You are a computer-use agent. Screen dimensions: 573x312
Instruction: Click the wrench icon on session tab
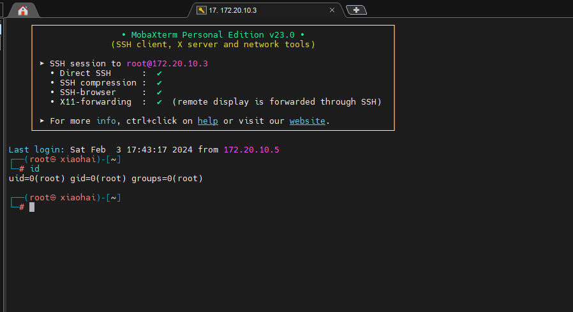click(202, 10)
